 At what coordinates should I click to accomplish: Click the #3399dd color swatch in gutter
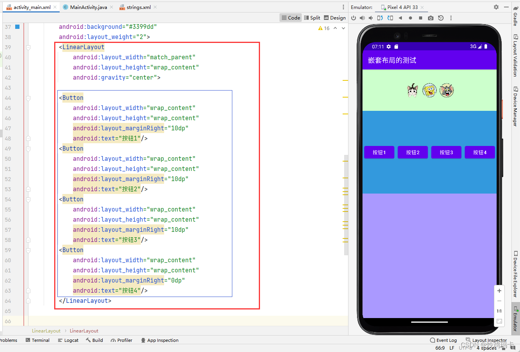17,27
